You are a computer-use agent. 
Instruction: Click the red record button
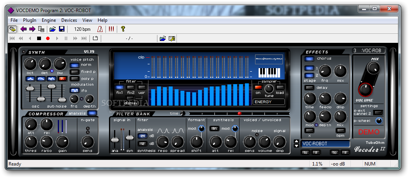[x=48, y=39]
